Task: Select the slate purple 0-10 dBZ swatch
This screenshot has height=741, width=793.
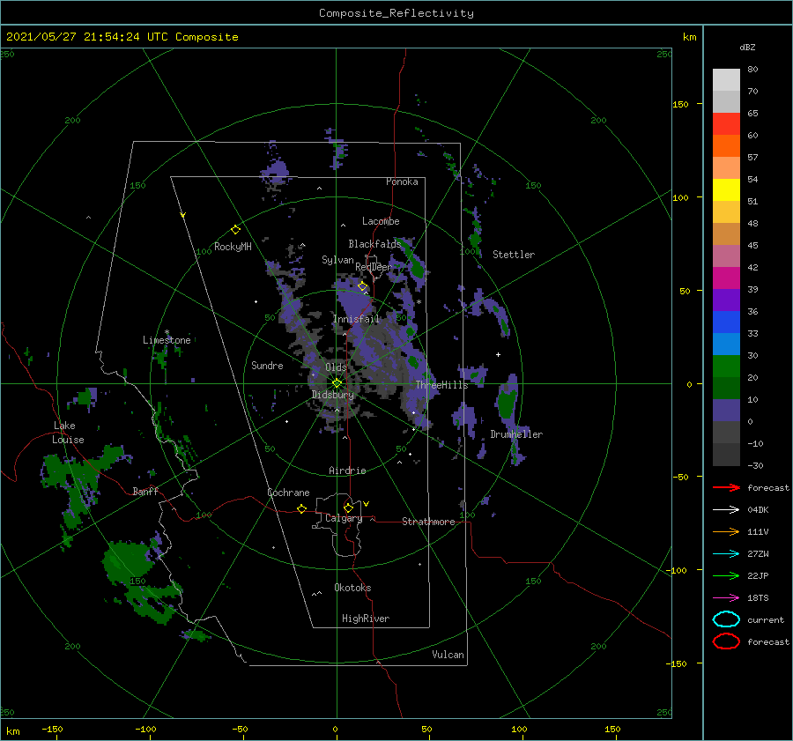Action: pos(726,411)
